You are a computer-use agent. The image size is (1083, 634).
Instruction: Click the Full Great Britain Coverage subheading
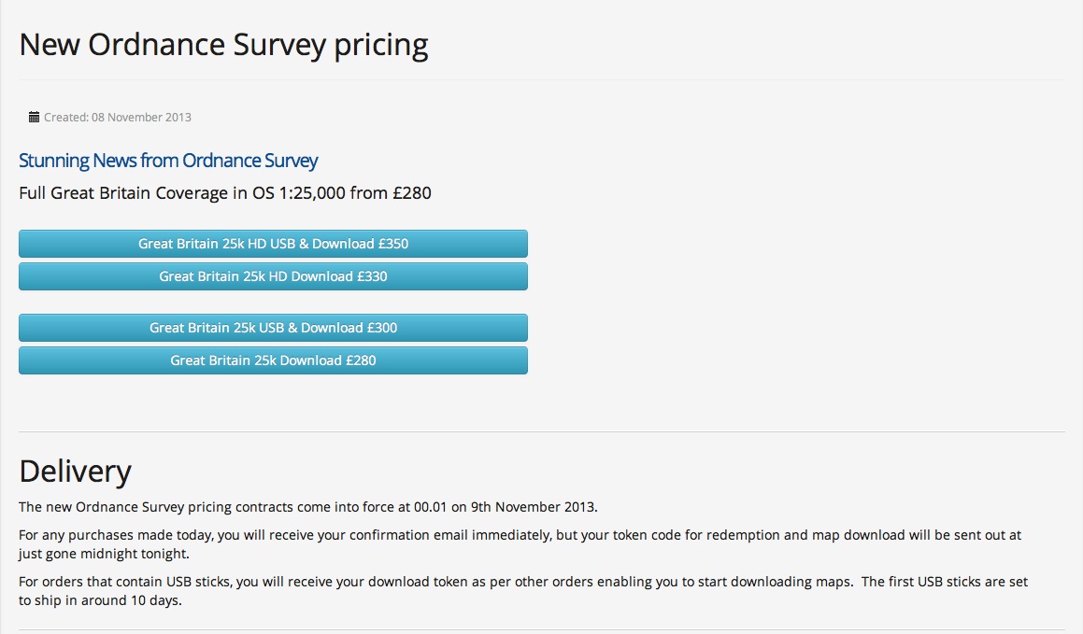click(224, 193)
